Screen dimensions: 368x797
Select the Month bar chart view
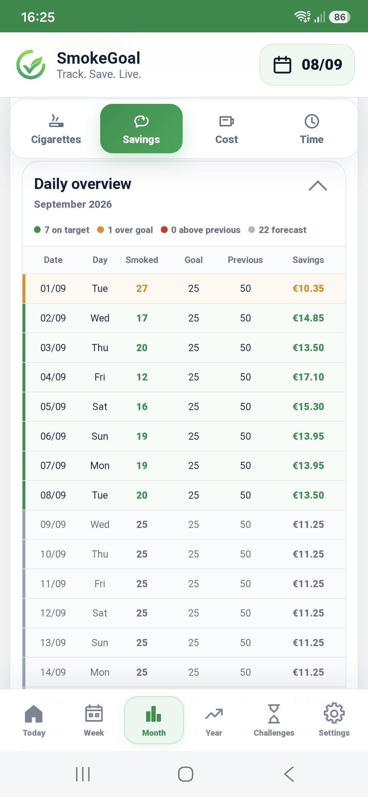[x=154, y=720]
